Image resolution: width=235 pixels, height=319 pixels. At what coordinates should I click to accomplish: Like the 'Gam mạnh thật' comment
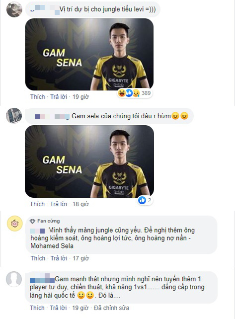(37, 308)
